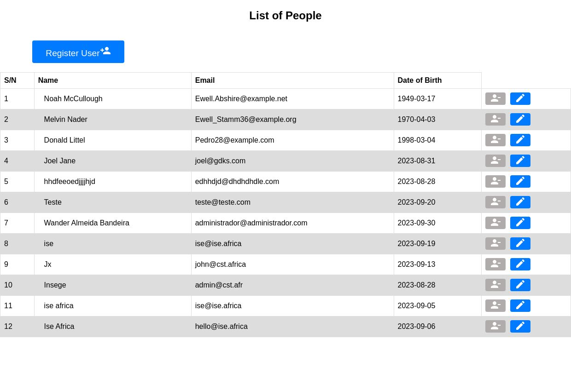Image resolution: width=571 pixels, height=368 pixels.
Task: Select the name Noah McCullough
Action: pos(73,99)
